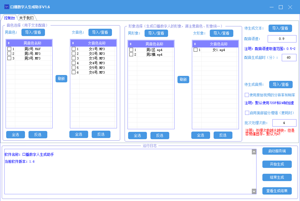Maximize the application window
The width and height of the screenshot is (300, 201).
pyautogui.click(x=281, y=7)
